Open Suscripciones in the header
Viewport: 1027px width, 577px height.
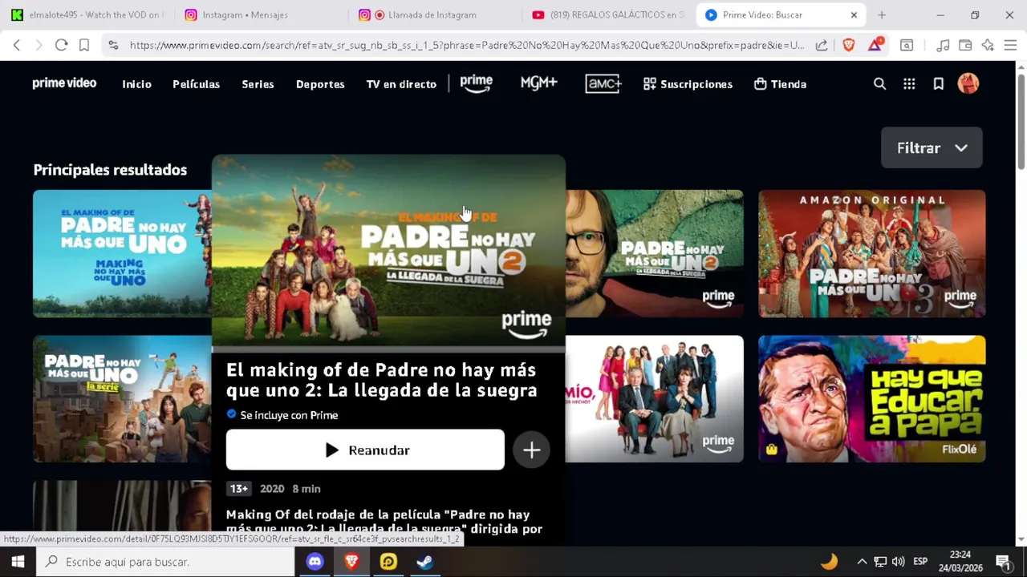688,83
